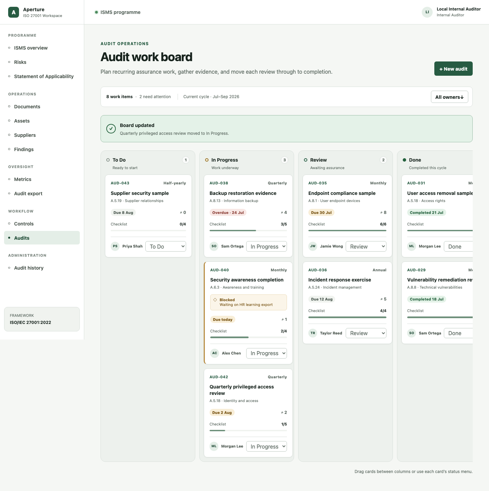Open status menu on Backup restoration evidence
489x491 pixels.
pyautogui.click(x=267, y=247)
